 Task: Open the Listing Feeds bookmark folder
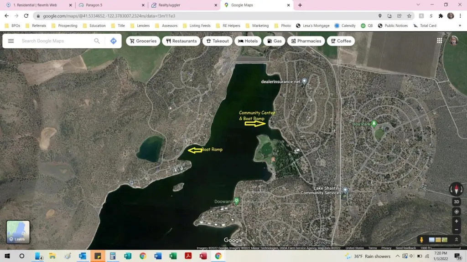[197, 26]
